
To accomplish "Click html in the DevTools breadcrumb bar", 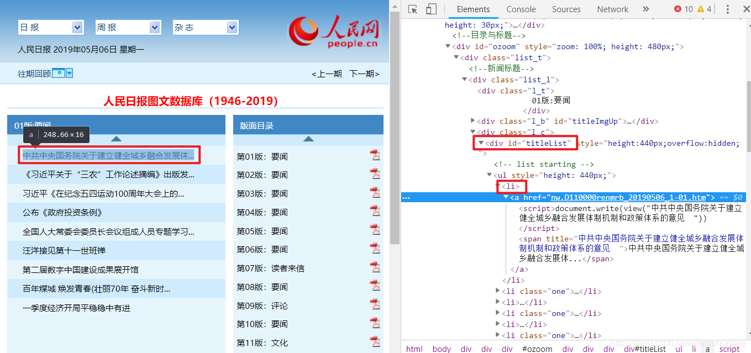I will pyautogui.click(x=414, y=349).
